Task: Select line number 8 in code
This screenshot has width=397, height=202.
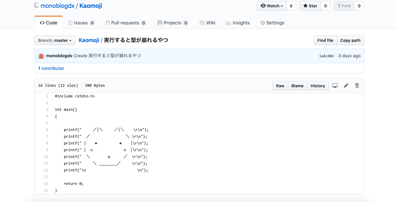Action: pyautogui.click(x=47, y=143)
